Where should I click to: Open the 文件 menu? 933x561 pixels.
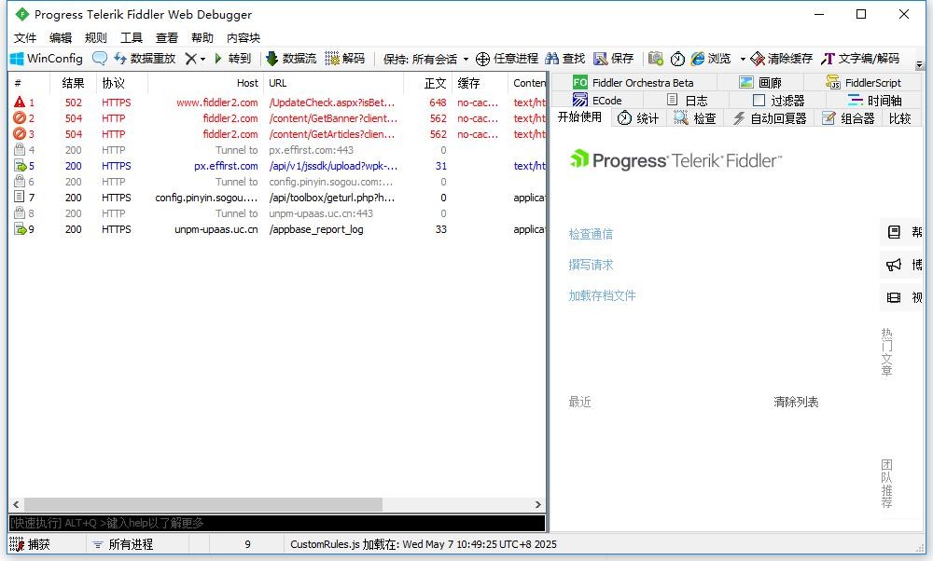pyautogui.click(x=25, y=38)
